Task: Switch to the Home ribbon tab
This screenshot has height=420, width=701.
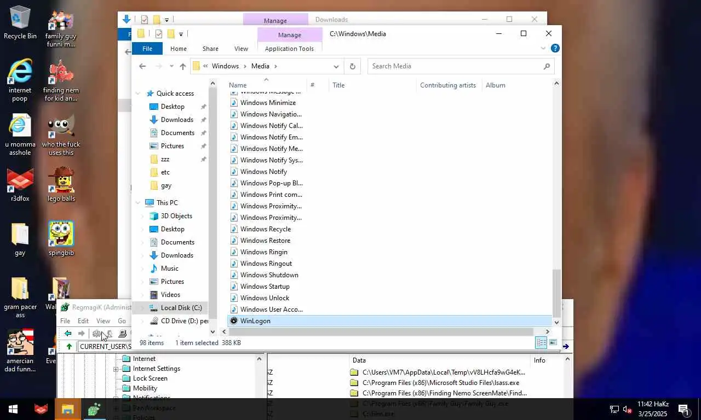Action: pos(178,49)
